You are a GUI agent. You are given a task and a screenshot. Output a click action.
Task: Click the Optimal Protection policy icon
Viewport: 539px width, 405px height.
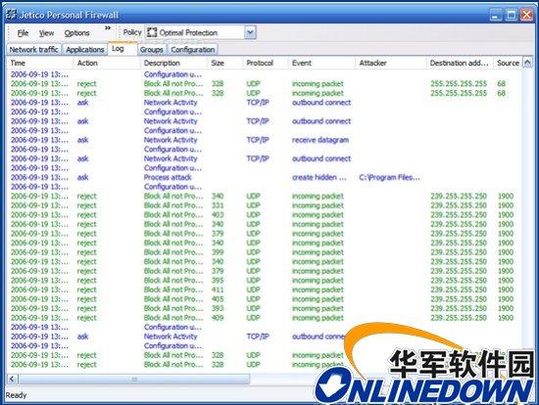point(152,32)
